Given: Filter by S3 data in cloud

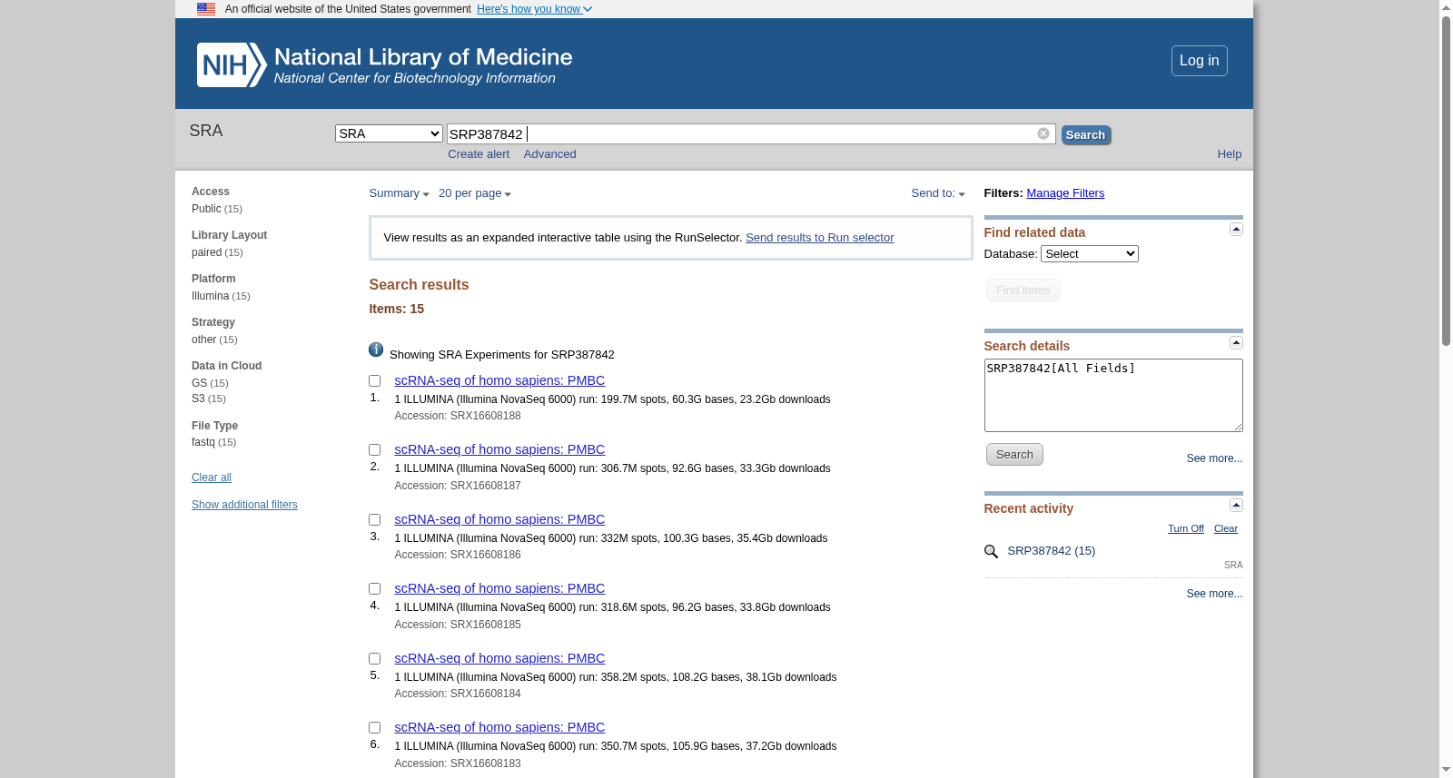Looking at the screenshot, I should (x=198, y=399).
